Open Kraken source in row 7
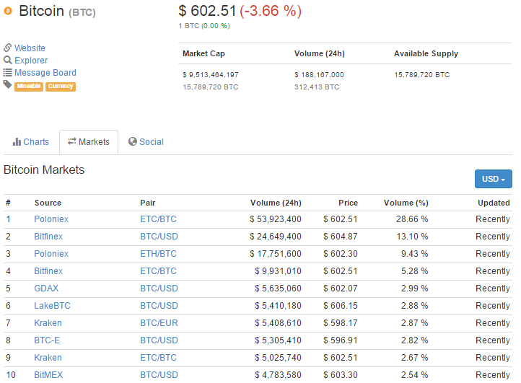Viewport: 521px width, 383px height. click(x=48, y=323)
